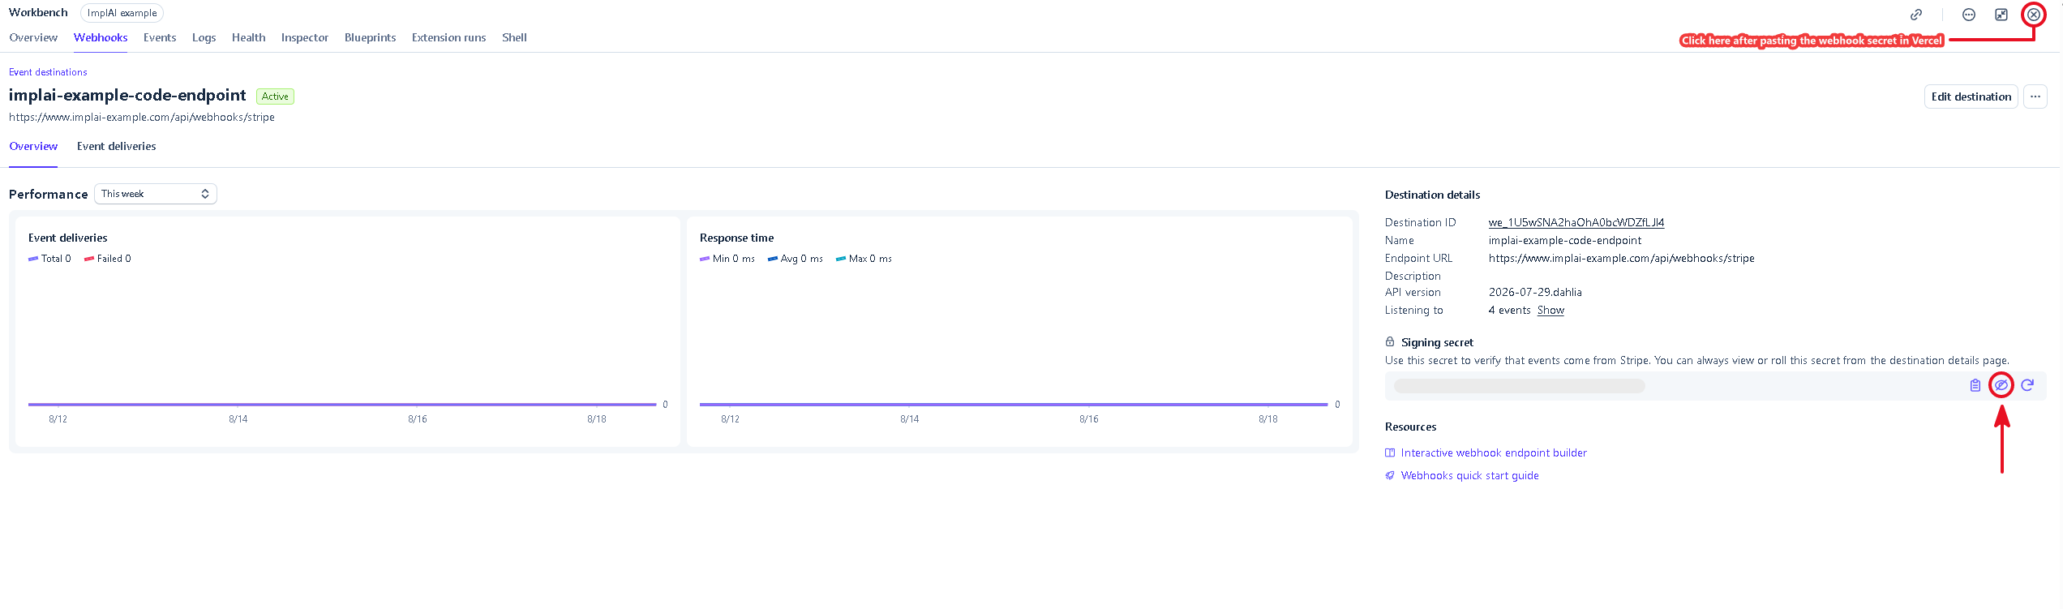Image resolution: width=2063 pixels, height=609 pixels.
Task: Toggle the Failed 0 legend item
Action: tap(108, 259)
